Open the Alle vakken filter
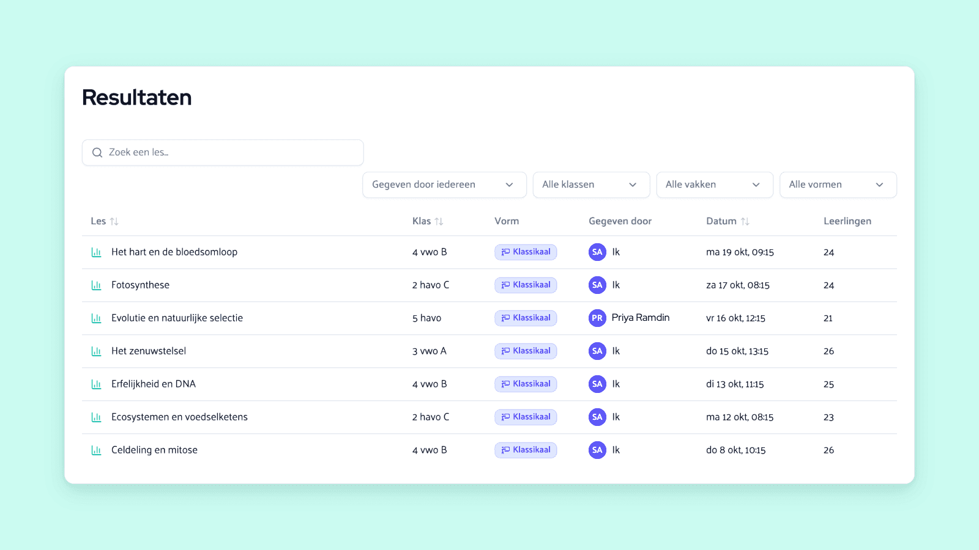This screenshot has height=550, width=979. (715, 185)
